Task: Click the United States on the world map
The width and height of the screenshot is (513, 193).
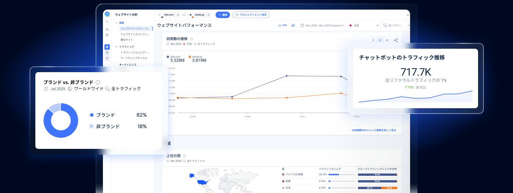Action: click(x=202, y=182)
